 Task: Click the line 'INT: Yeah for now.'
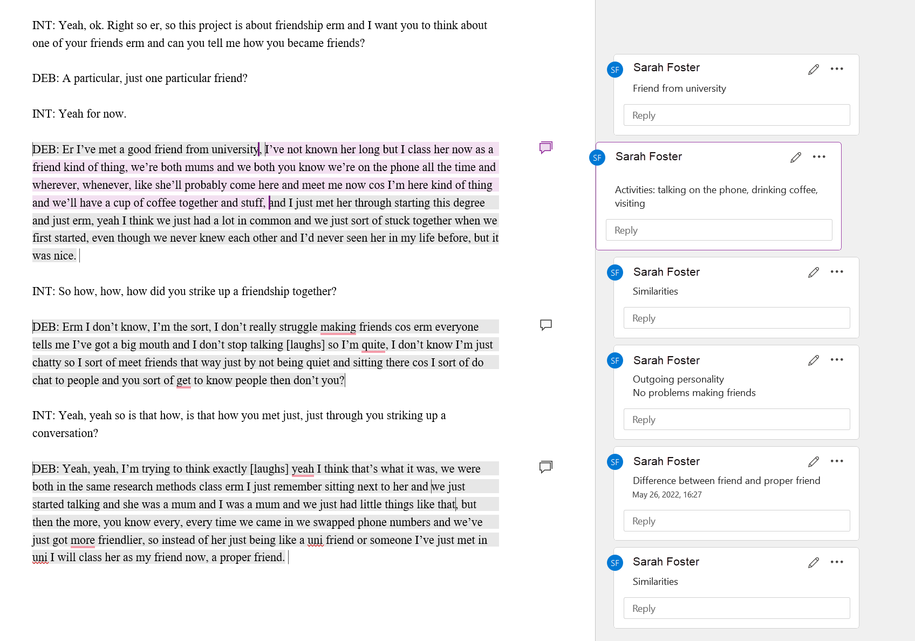(x=79, y=114)
